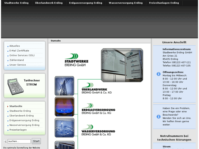Click the info icon next to Öffnungszeiten
The width and height of the screenshot is (199, 149).
point(158,74)
